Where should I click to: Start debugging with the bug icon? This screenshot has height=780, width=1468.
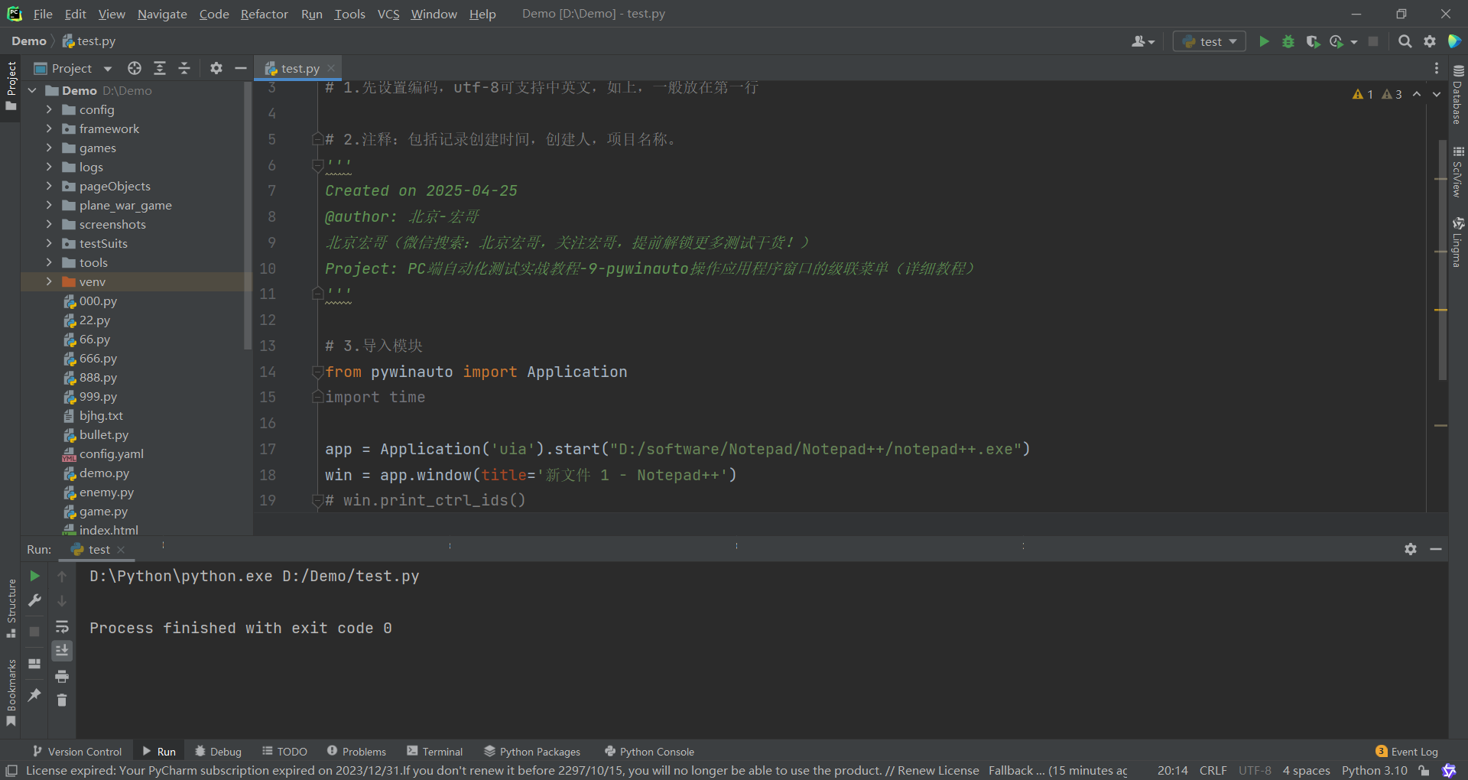[1288, 41]
